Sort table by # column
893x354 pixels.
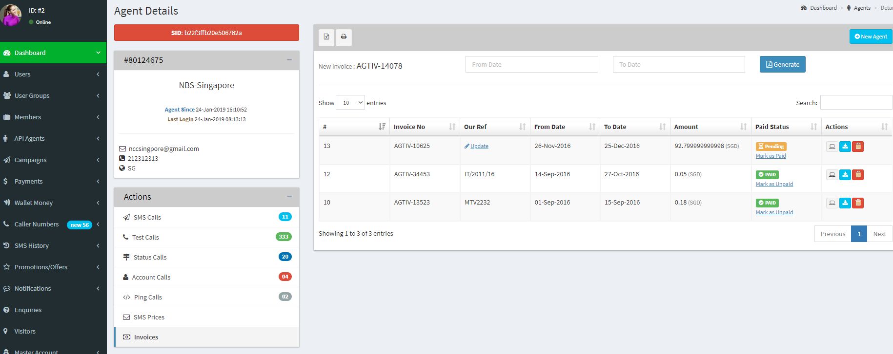pyautogui.click(x=354, y=127)
